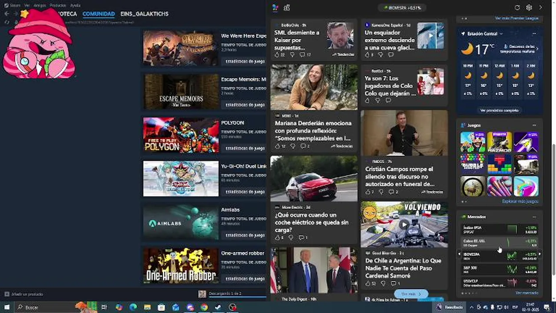Click Explorar más juegos link
Viewport: 556px width, 313px height.
(520, 201)
